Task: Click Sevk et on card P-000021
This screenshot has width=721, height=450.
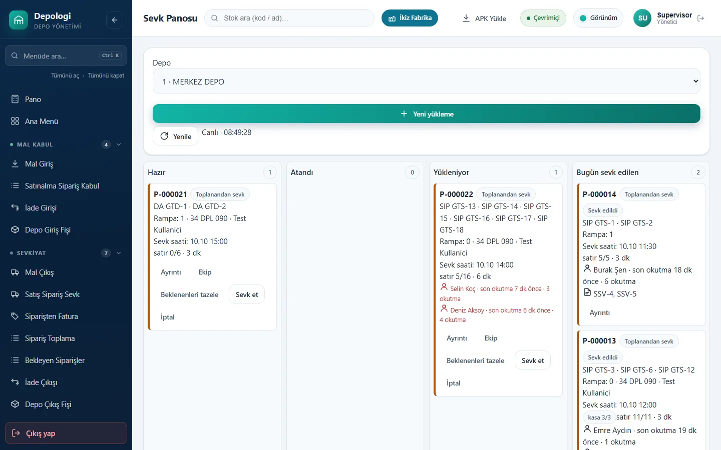Action: pyautogui.click(x=247, y=294)
